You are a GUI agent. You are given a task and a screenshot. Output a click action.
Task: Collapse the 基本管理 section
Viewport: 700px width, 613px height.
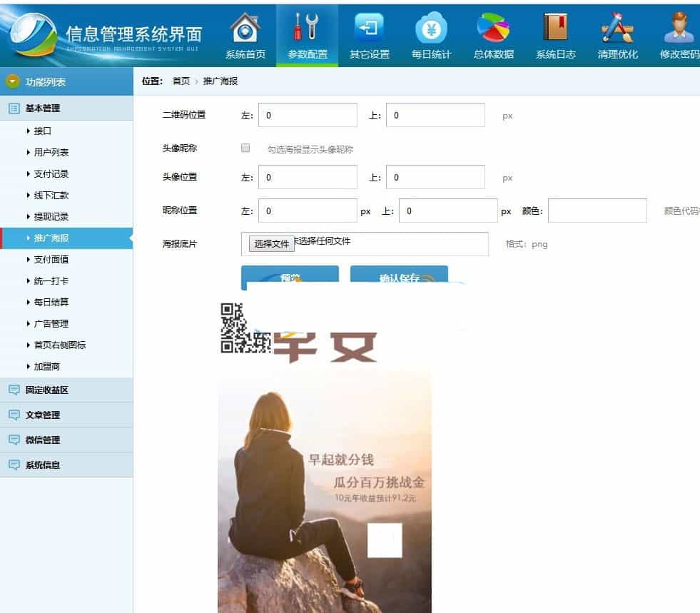66,108
